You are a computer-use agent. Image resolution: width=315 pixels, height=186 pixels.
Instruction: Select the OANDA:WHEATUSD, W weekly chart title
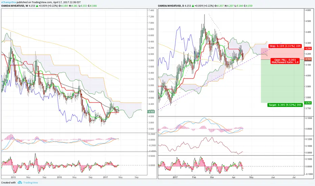(15, 6)
